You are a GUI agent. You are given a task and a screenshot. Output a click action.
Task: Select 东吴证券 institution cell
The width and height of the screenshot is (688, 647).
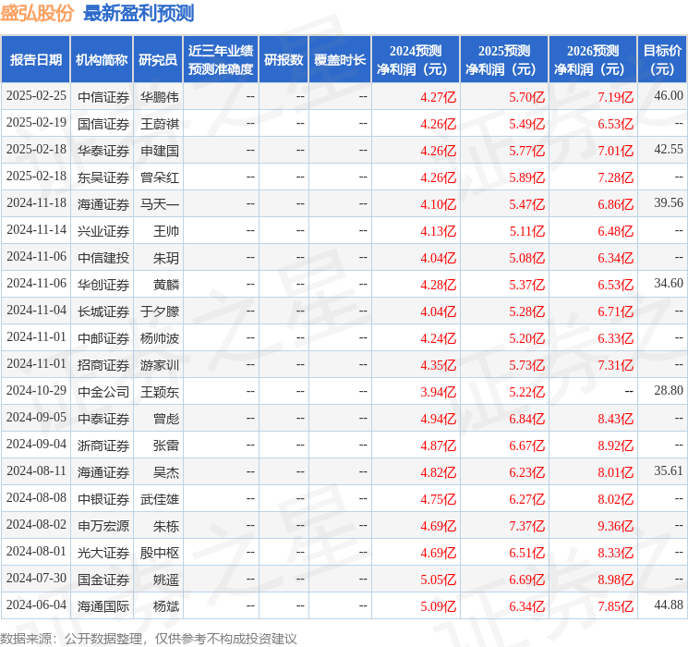pos(103,177)
